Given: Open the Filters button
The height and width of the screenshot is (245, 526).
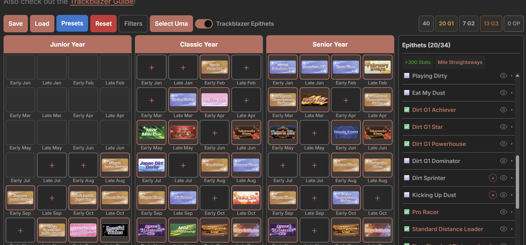Looking at the screenshot, I should (133, 24).
